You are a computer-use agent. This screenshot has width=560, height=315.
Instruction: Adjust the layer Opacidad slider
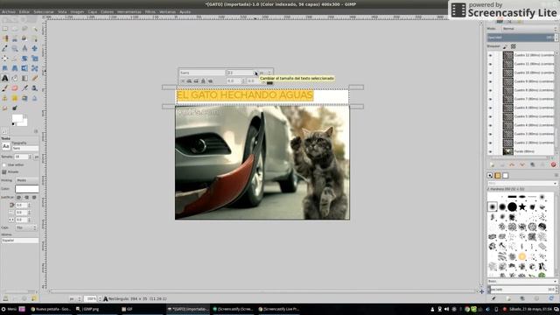point(521,38)
